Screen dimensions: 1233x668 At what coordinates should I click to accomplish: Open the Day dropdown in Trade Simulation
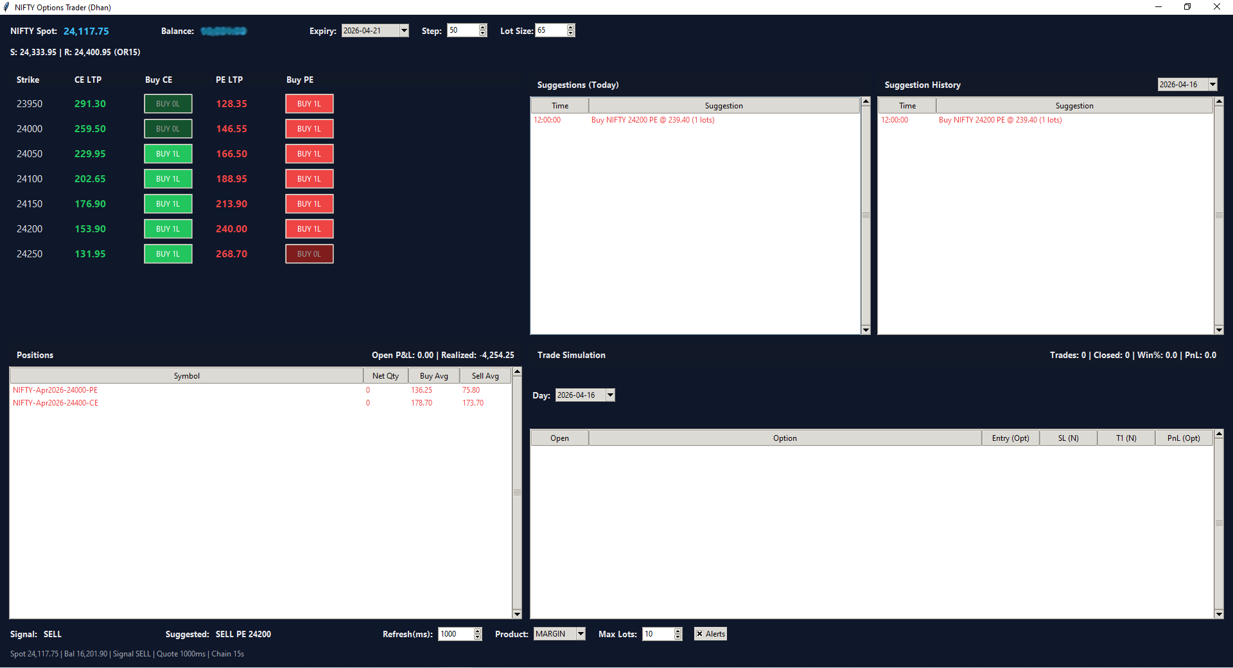(610, 395)
